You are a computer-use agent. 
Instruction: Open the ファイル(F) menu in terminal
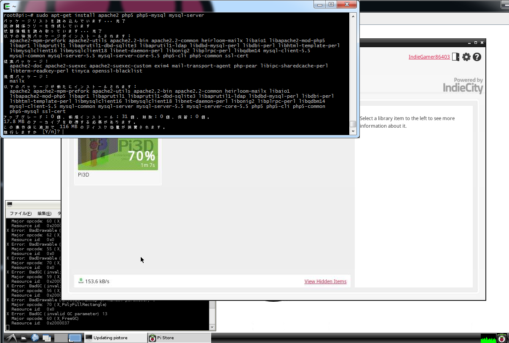click(21, 214)
